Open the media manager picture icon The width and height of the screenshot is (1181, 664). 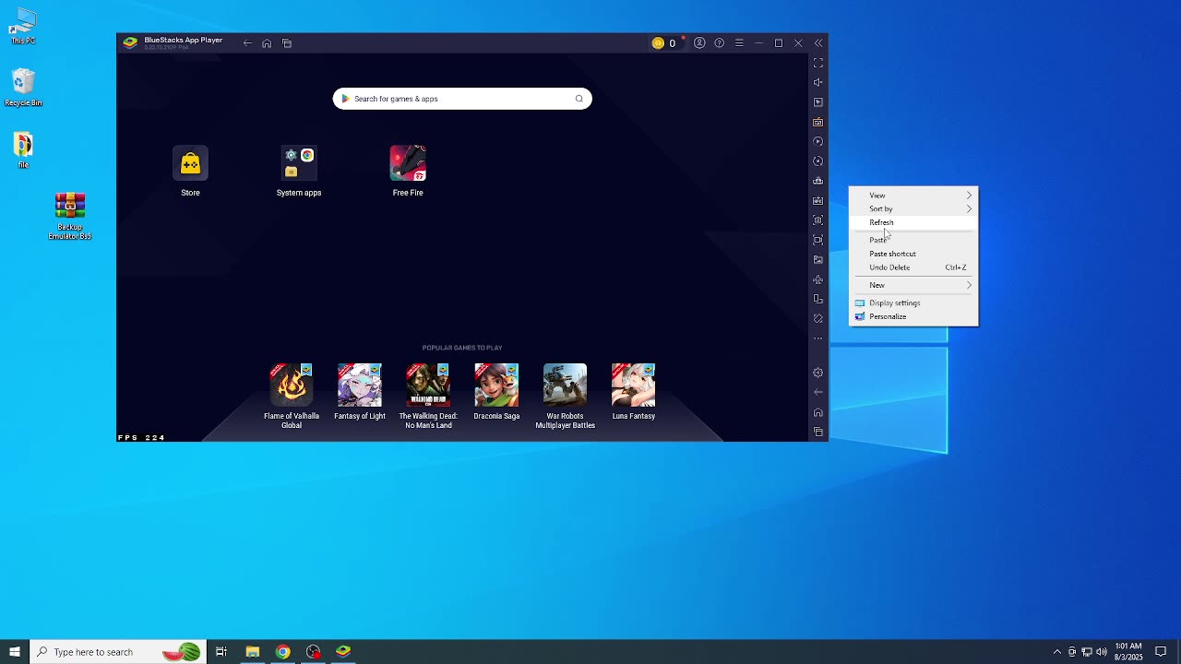tap(817, 259)
